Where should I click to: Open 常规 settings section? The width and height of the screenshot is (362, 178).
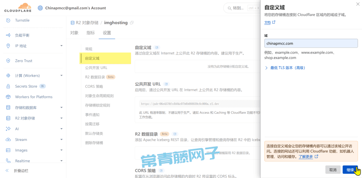88,49
